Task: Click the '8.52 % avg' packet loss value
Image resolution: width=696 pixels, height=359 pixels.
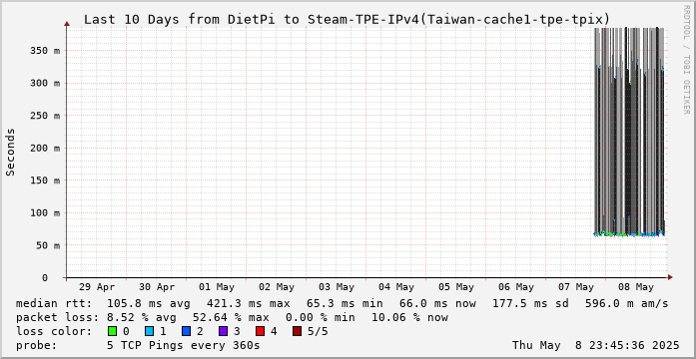Action: click(142, 318)
